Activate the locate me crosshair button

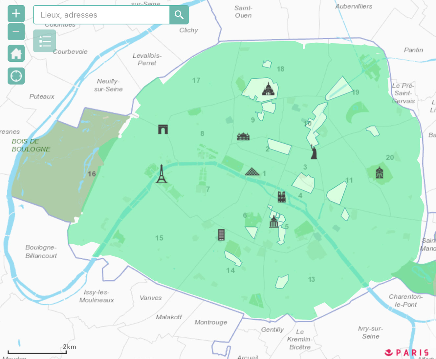[16, 76]
